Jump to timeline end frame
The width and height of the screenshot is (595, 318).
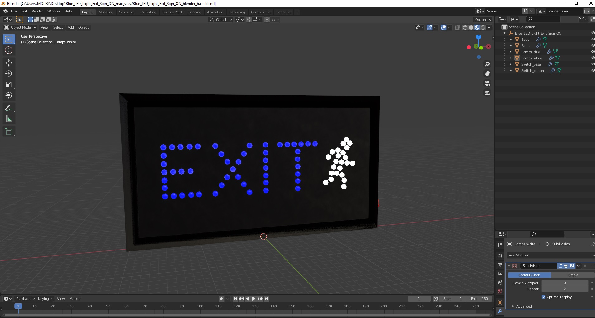point(266,299)
